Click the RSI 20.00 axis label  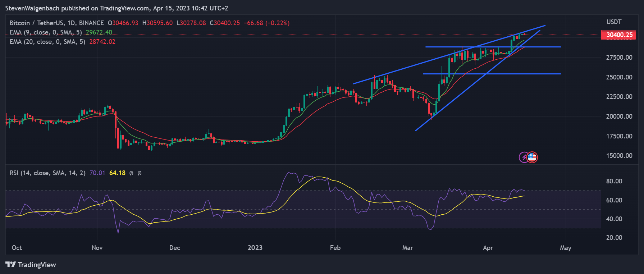tap(614, 238)
